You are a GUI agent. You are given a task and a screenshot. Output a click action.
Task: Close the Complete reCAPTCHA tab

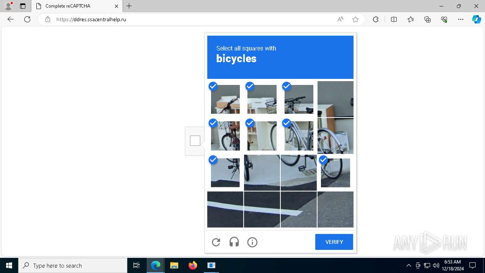coord(117,6)
